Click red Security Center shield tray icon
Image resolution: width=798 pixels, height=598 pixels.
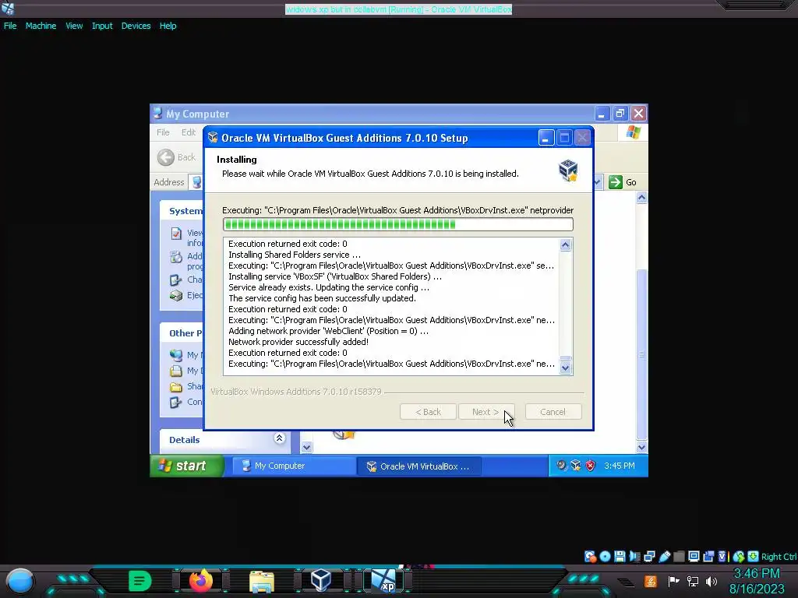coord(590,466)
